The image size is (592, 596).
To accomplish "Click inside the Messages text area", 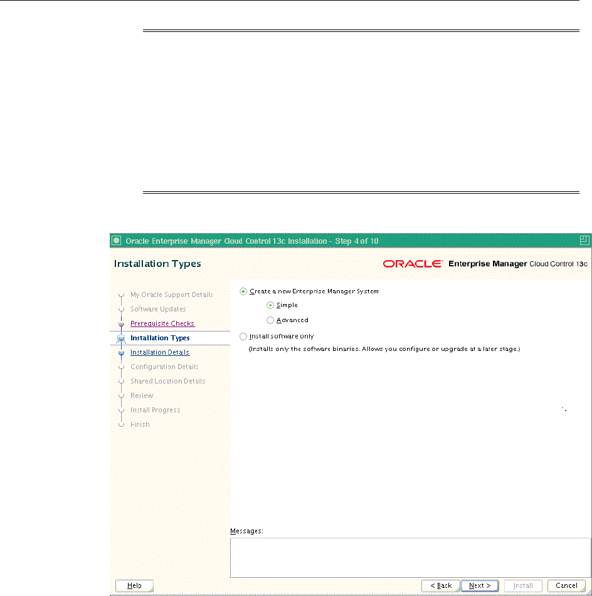I will tap(411, 558).
